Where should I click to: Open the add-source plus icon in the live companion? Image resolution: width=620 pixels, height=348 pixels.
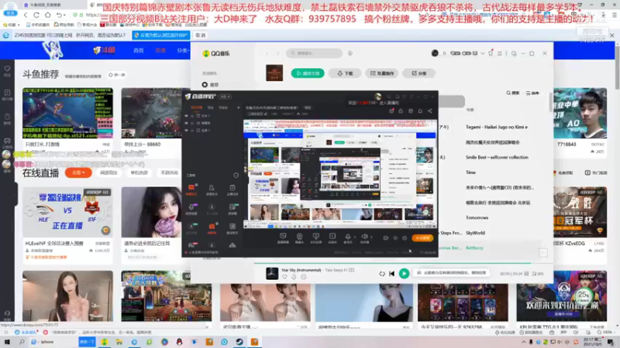(x=238, y=107)
